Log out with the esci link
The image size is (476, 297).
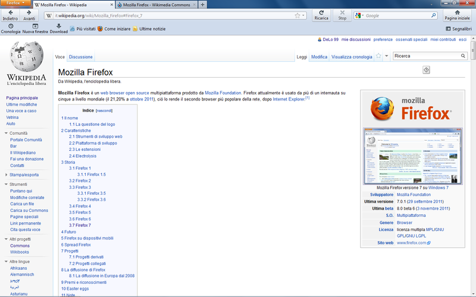(462, 39)
